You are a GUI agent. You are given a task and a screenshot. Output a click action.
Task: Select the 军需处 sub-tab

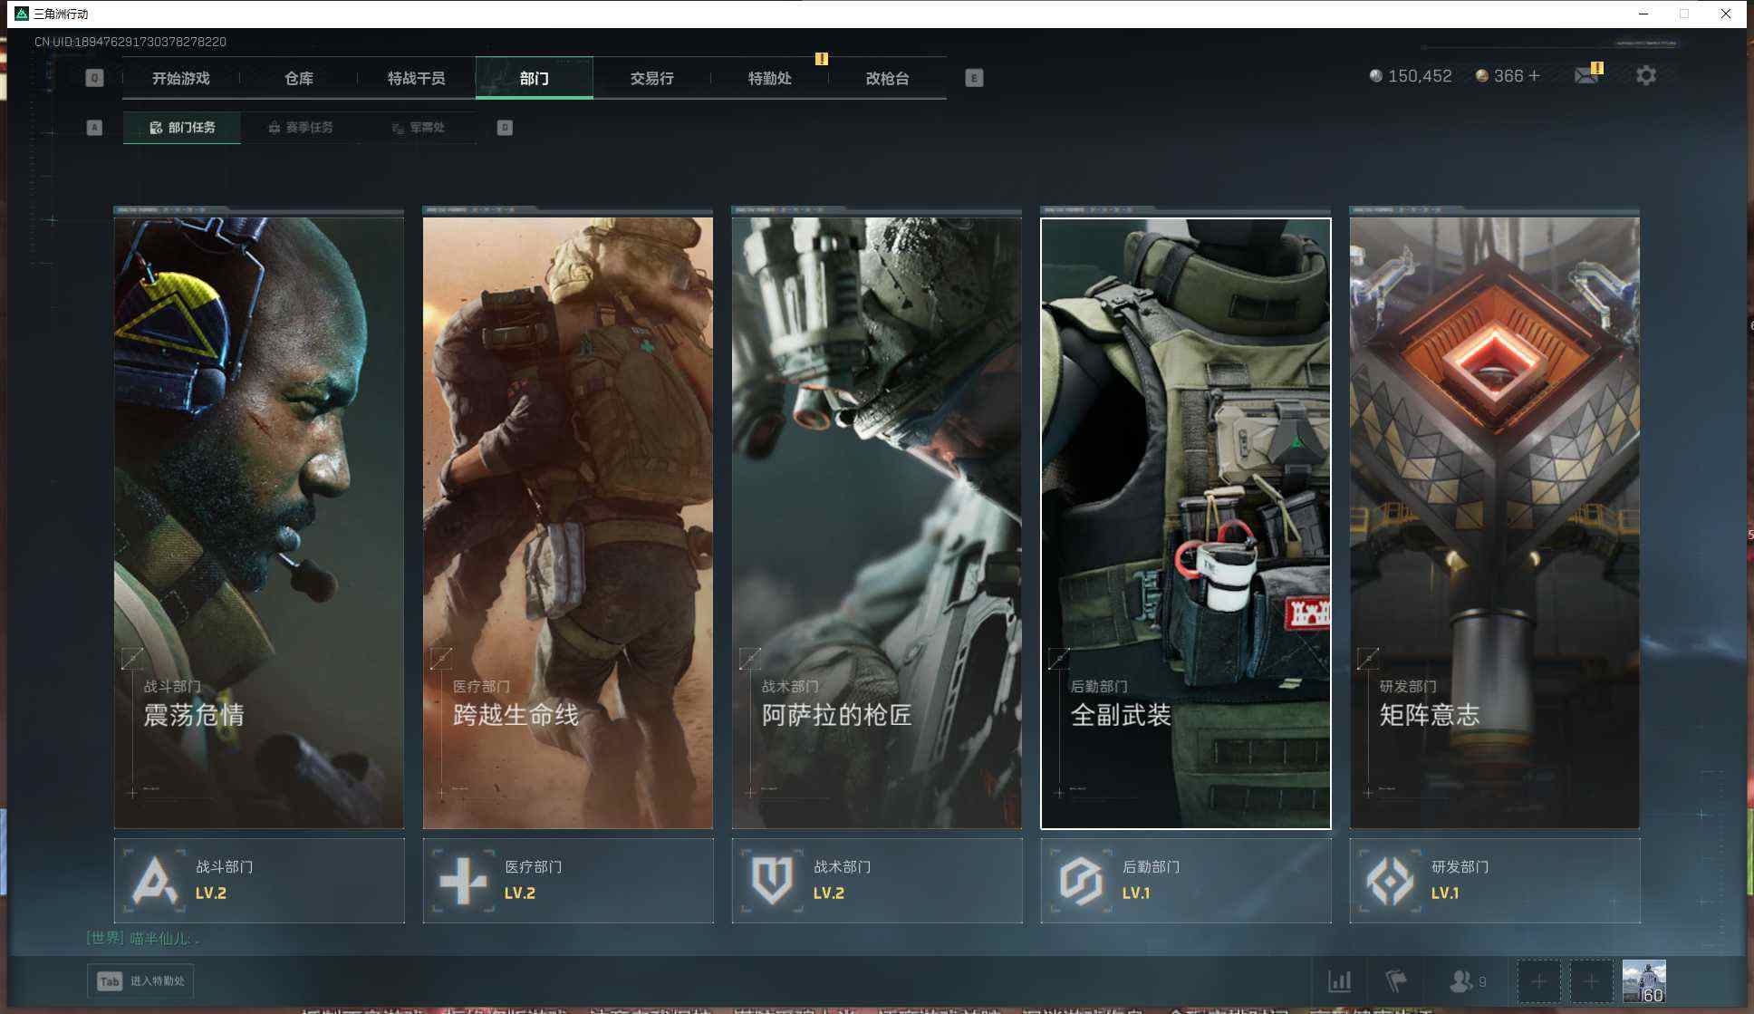[419, 128]
